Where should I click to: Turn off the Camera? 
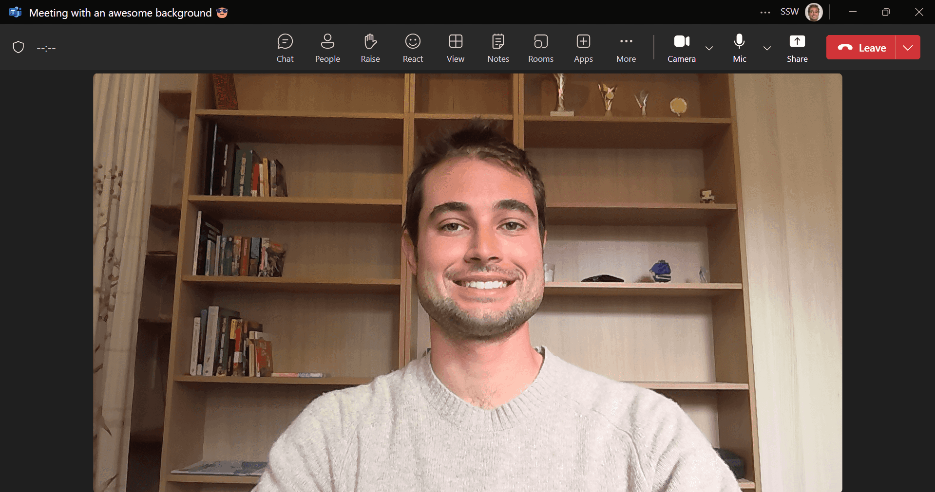(681, 48)
